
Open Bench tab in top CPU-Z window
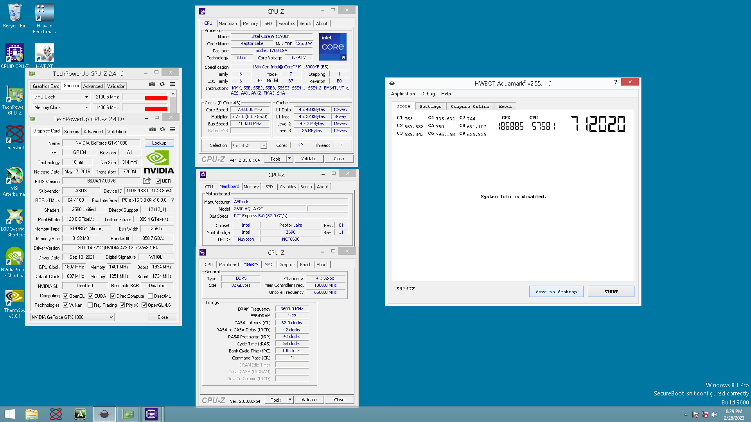305,23
